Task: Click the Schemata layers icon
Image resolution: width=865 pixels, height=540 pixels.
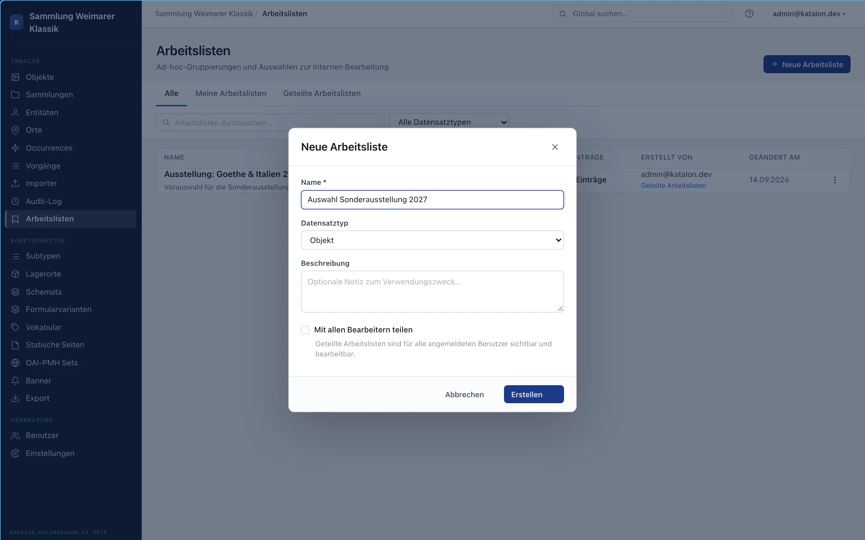Action: point(15,292)
